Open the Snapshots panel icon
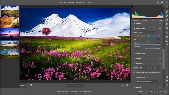Screen dimensions: 169x95 (167, 37)
